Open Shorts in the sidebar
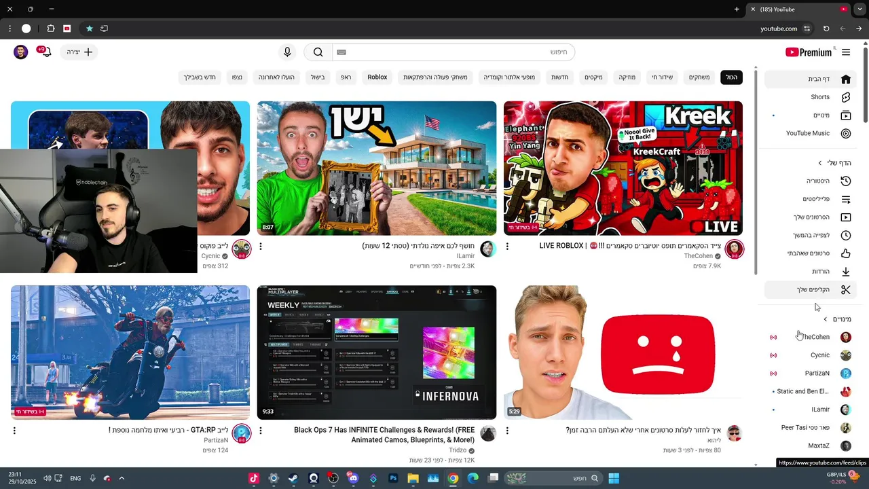869x489 pixels. coord(810,97)
